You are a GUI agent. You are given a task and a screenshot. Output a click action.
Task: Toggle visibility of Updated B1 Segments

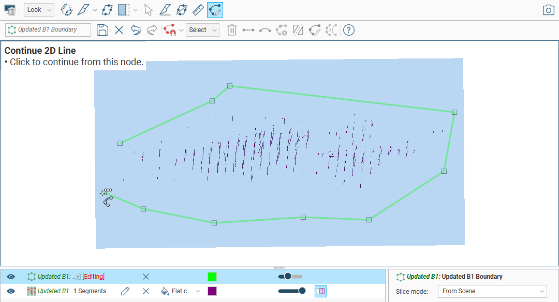[11, 291]
